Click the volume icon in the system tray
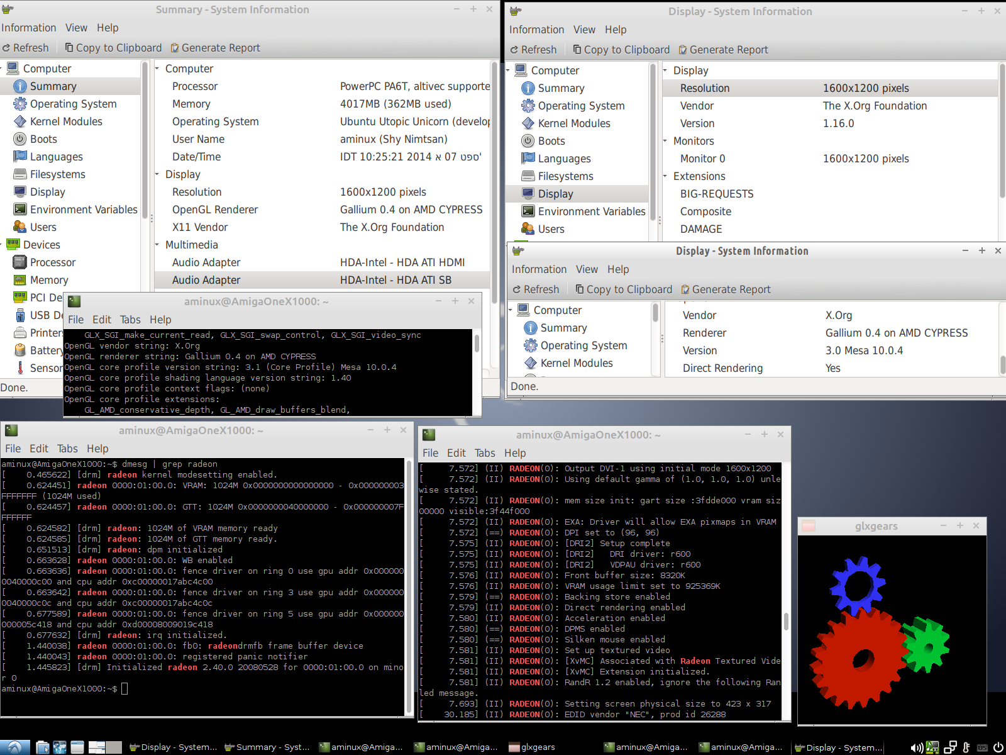This screenshot has height=755, width=1006. [916, 747]
